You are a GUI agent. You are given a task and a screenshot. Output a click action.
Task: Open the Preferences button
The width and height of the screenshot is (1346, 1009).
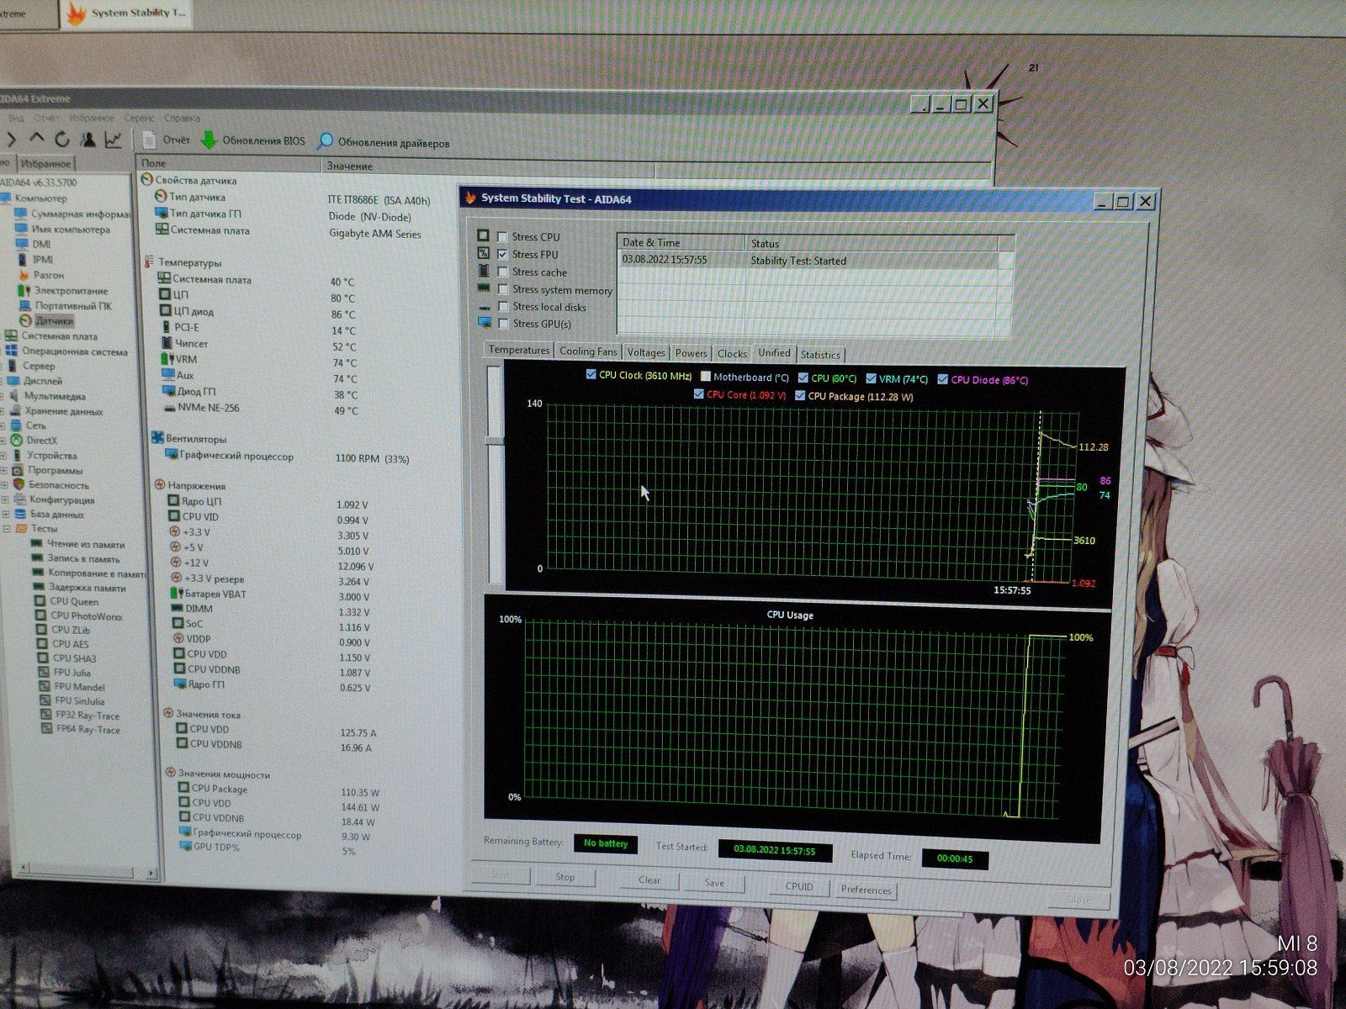point(866,890)
